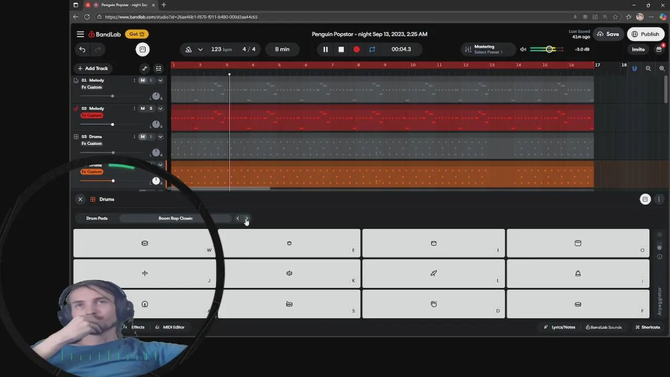The height and width of the screenshot is (377, 670).
Task: Trigger the drum pad with key E
Action: tap(289, 243)
